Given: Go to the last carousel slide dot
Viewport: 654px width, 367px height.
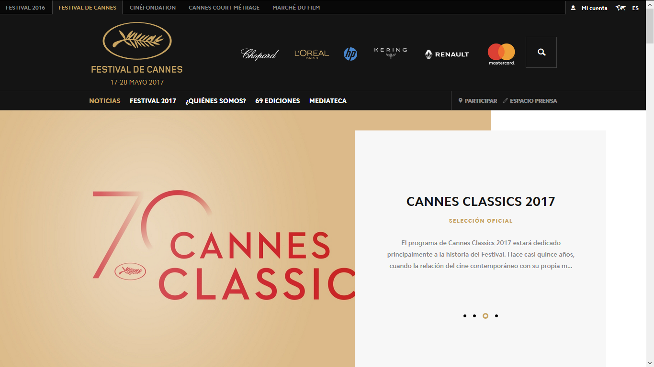Looking at the screenshot, I should [x=496, y=316].
